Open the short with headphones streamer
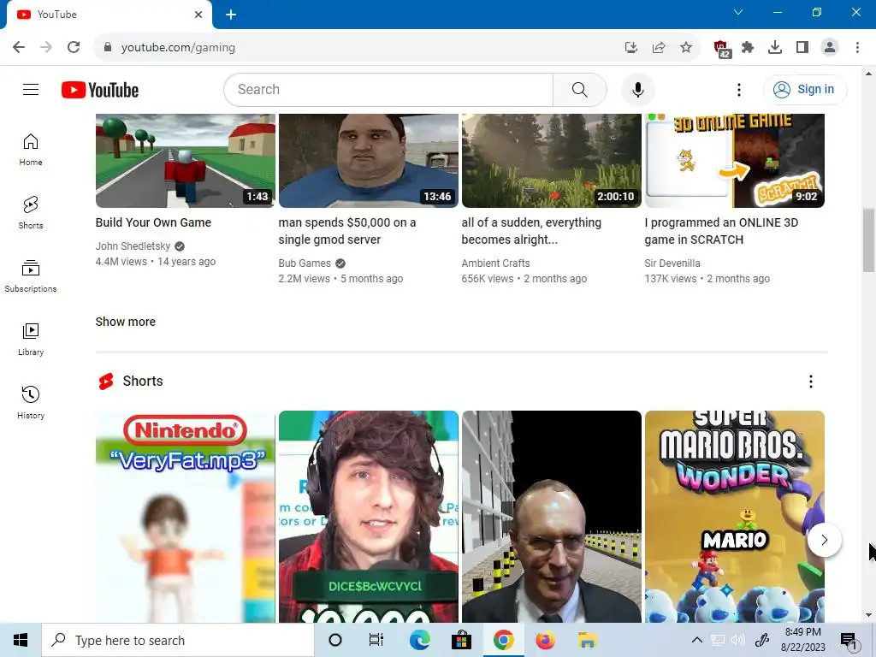876x657 pixels. (368, 517)
